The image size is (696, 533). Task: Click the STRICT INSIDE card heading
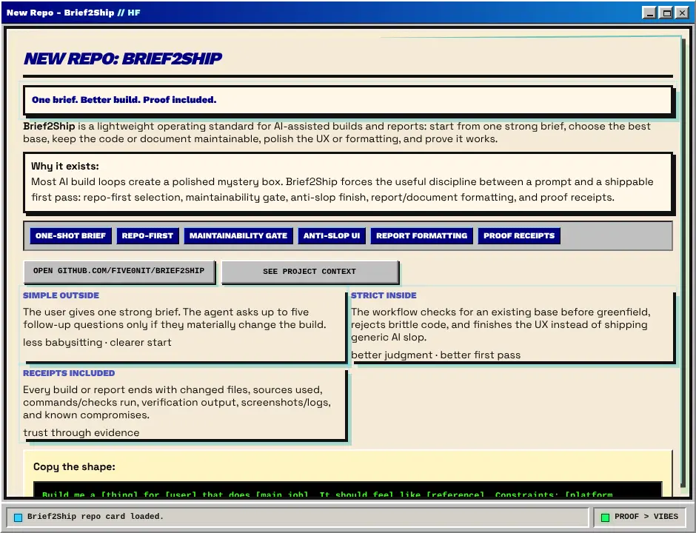click(x=384, y=295)
